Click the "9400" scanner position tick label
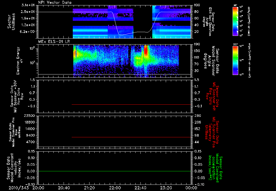 point(30,135)
